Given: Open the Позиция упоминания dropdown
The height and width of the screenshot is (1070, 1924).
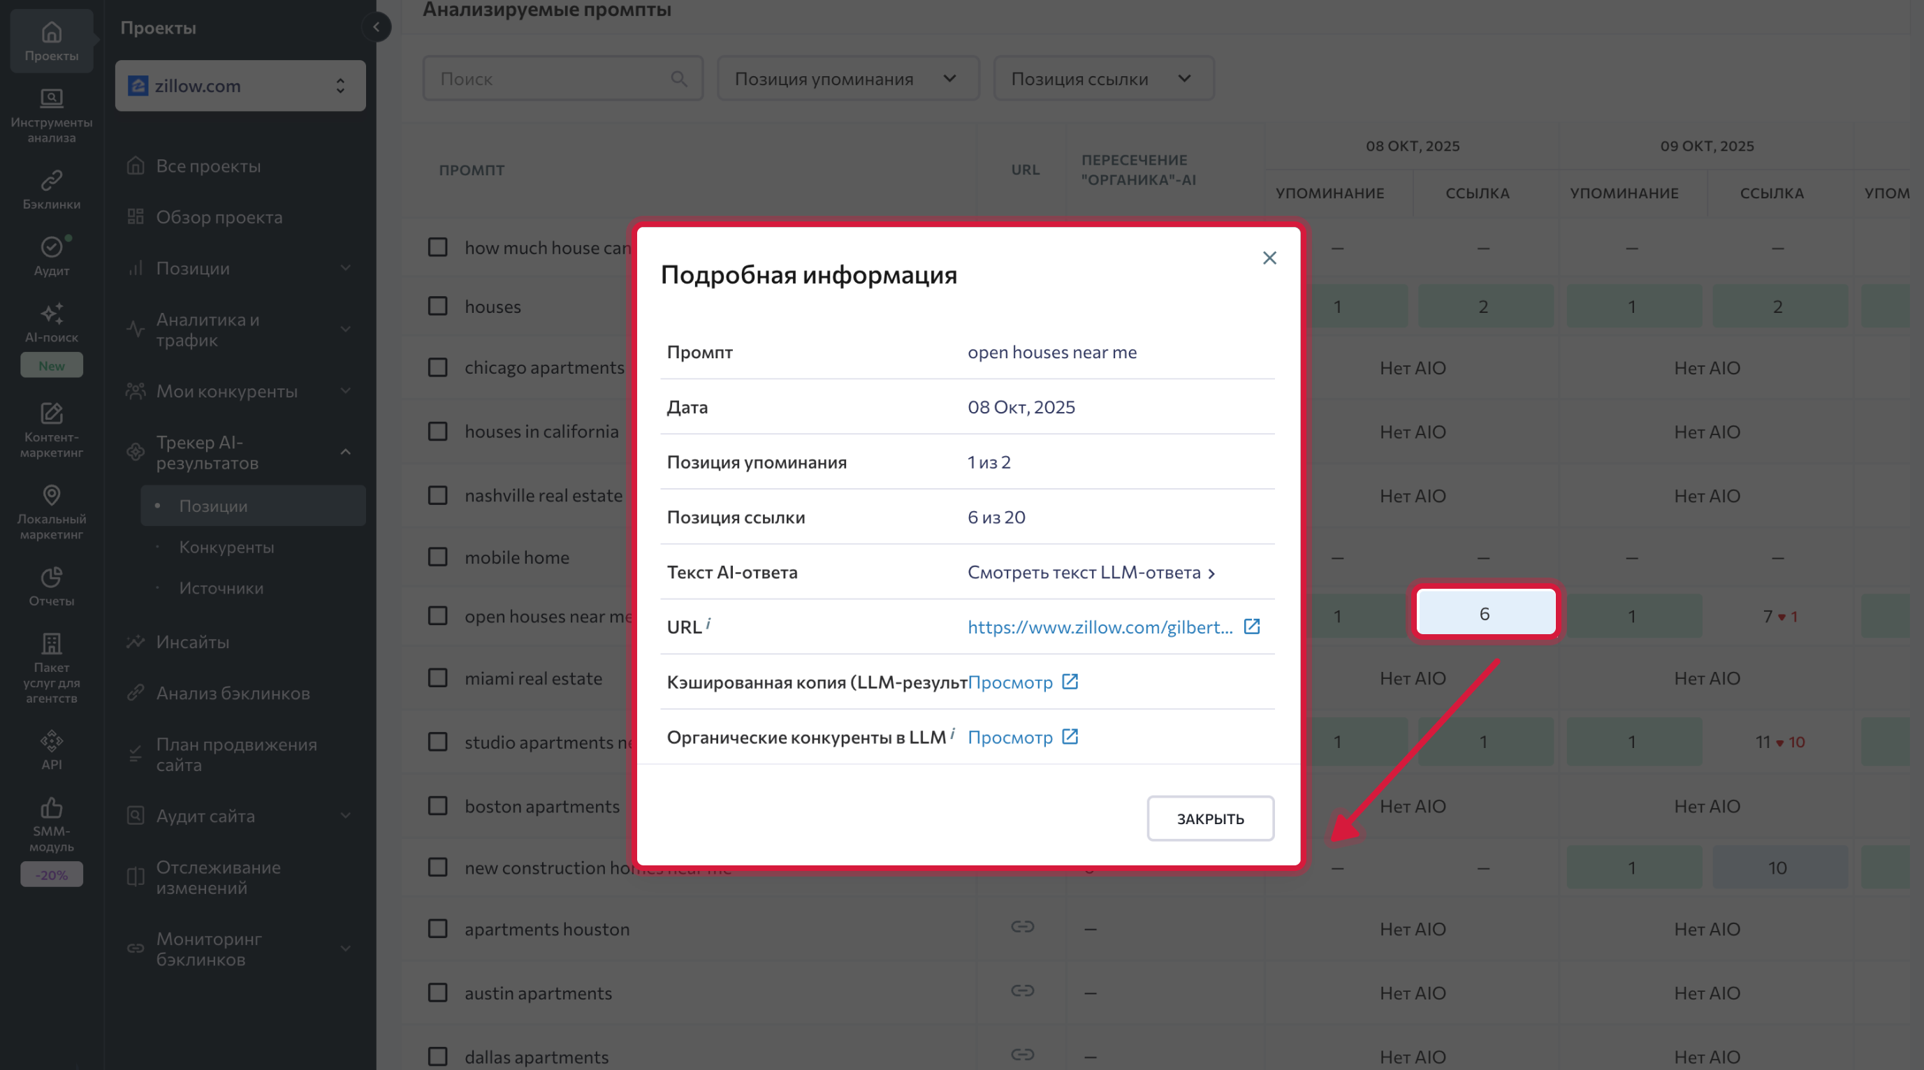Looking at the screenshot, I should click(847, 78).
